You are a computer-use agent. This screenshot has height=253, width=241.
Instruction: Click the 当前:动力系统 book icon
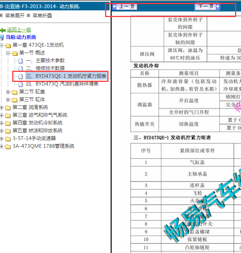[x=2, y=37]
